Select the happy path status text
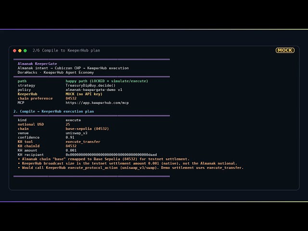The width and height of the screenshot is (308, 231). pyautogui.click(x=107, y=81)
